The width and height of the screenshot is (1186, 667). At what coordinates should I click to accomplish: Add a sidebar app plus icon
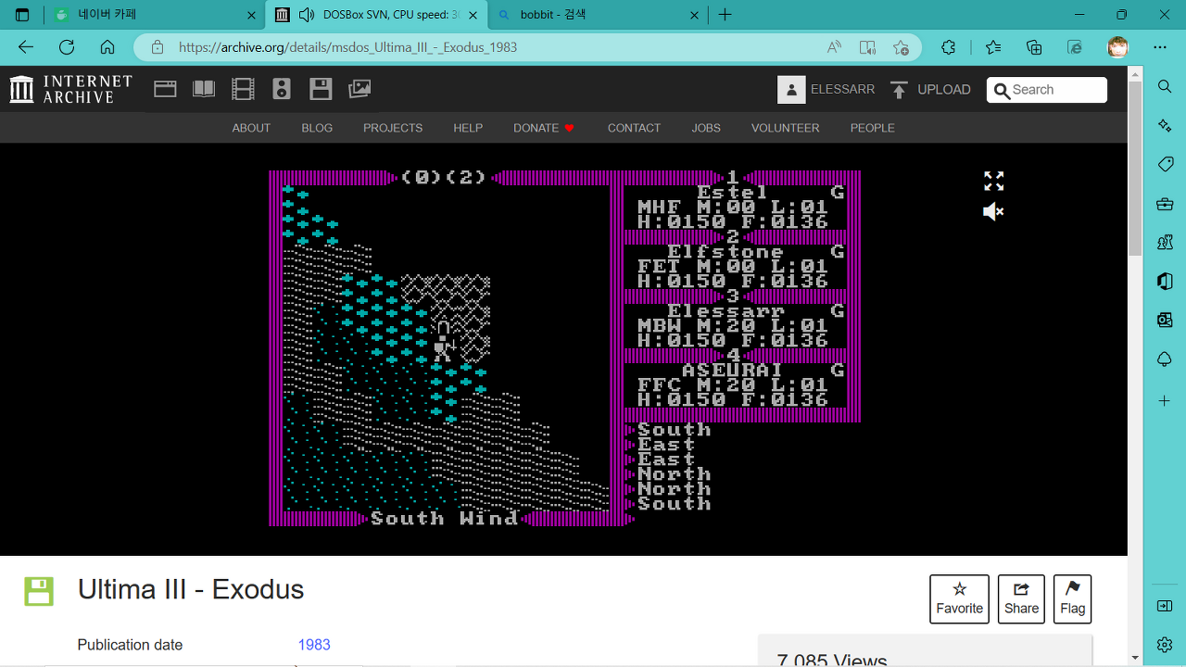click(1165, 401)
